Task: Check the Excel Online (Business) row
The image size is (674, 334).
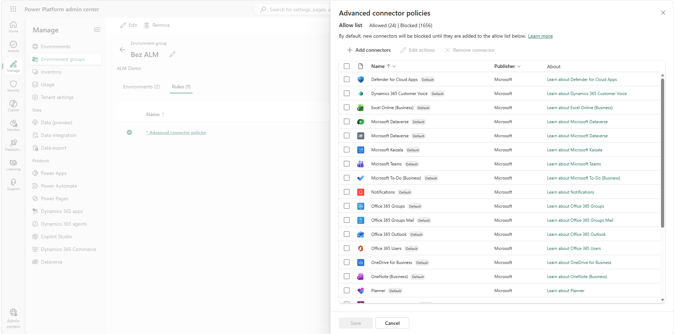Action: [x=347, y=108]
